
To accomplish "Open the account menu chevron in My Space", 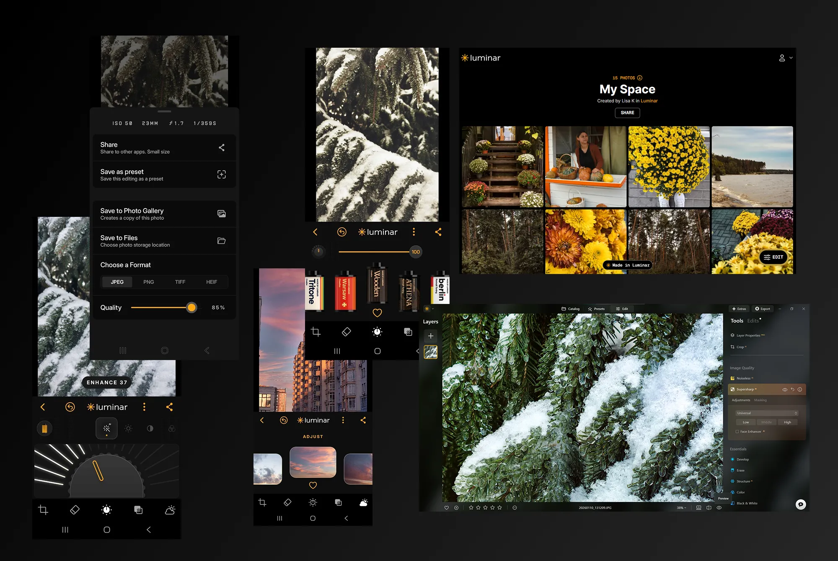I will 791,58.
